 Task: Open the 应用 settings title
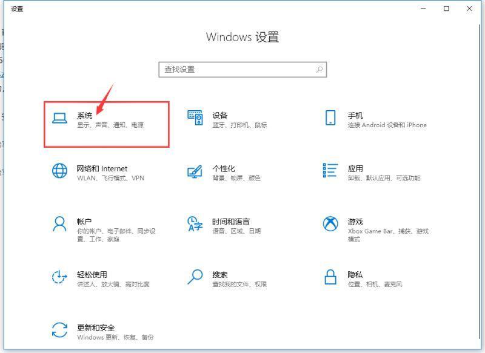355,168
